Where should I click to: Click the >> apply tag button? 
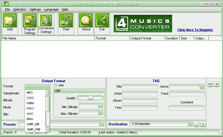pyautogui.click(x=210, y=84)
